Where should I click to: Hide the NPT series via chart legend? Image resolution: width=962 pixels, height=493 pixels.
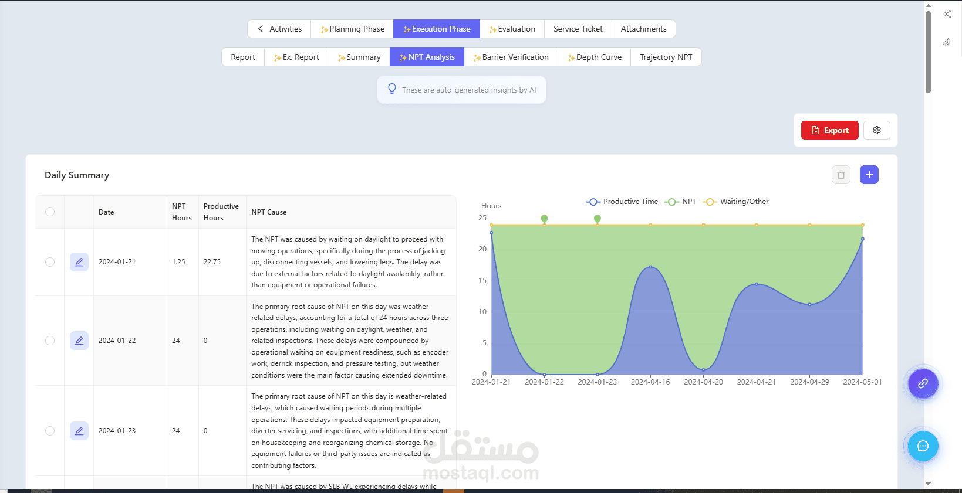point(681,202)
